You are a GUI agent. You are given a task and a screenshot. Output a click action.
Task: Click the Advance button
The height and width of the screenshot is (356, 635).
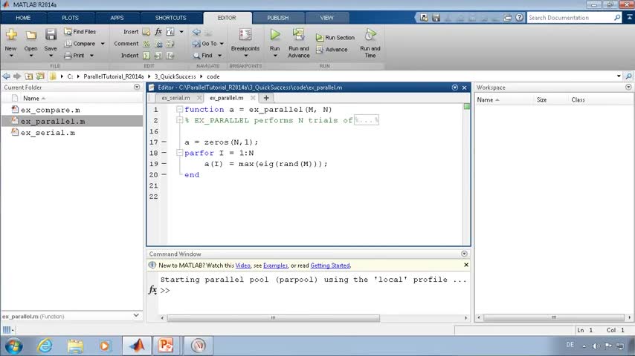click(x=332, y=49)
